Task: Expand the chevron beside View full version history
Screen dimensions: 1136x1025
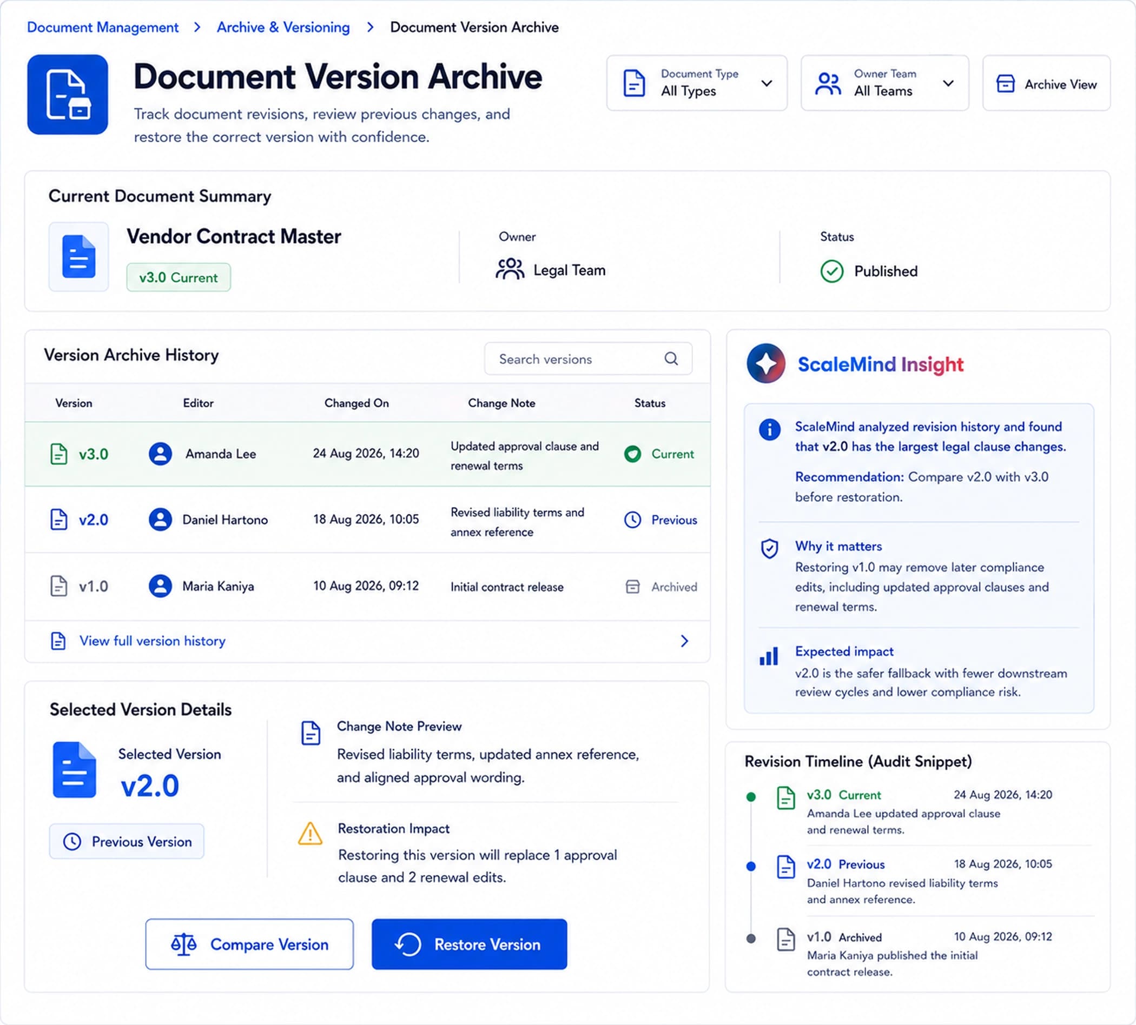Action: pos(684,641)
